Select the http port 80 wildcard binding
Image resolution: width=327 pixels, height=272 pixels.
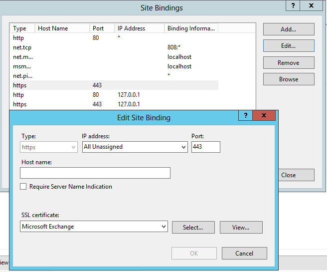[115, 38]
